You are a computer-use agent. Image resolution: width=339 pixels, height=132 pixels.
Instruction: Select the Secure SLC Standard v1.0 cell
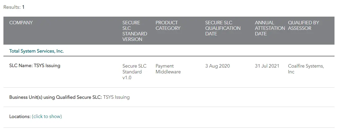click(134, 72)
